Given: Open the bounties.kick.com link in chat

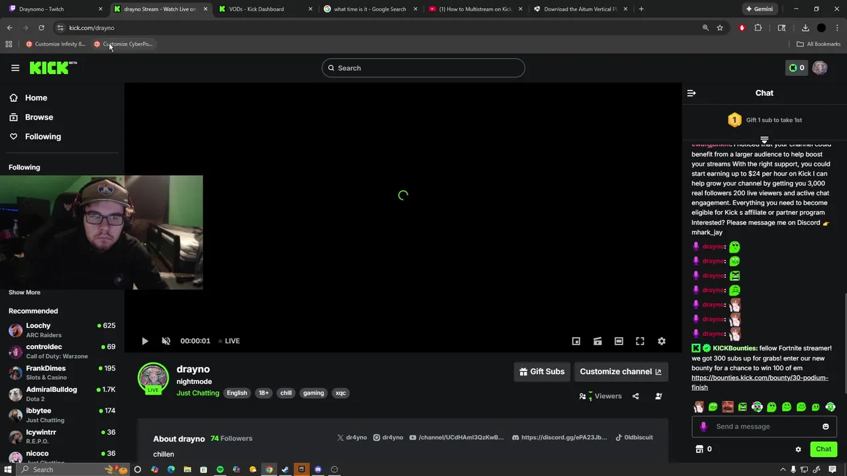Looking at the screenshot, I should click(x=760, y=383).
